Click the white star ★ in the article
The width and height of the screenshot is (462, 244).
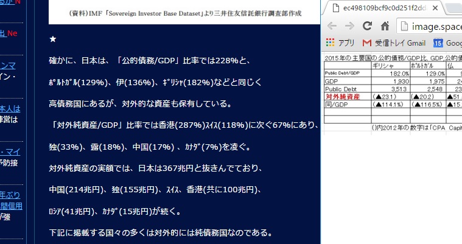coord(53,39)
